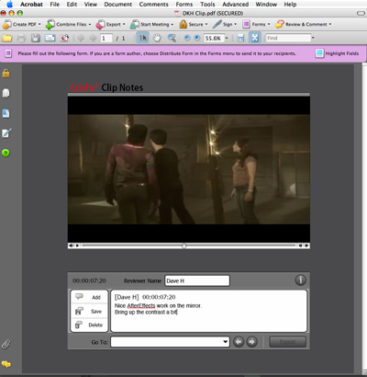The image size is (367, 377).
Task: Click the green help question-mark sidebar icon
Action: click(6, 153)
